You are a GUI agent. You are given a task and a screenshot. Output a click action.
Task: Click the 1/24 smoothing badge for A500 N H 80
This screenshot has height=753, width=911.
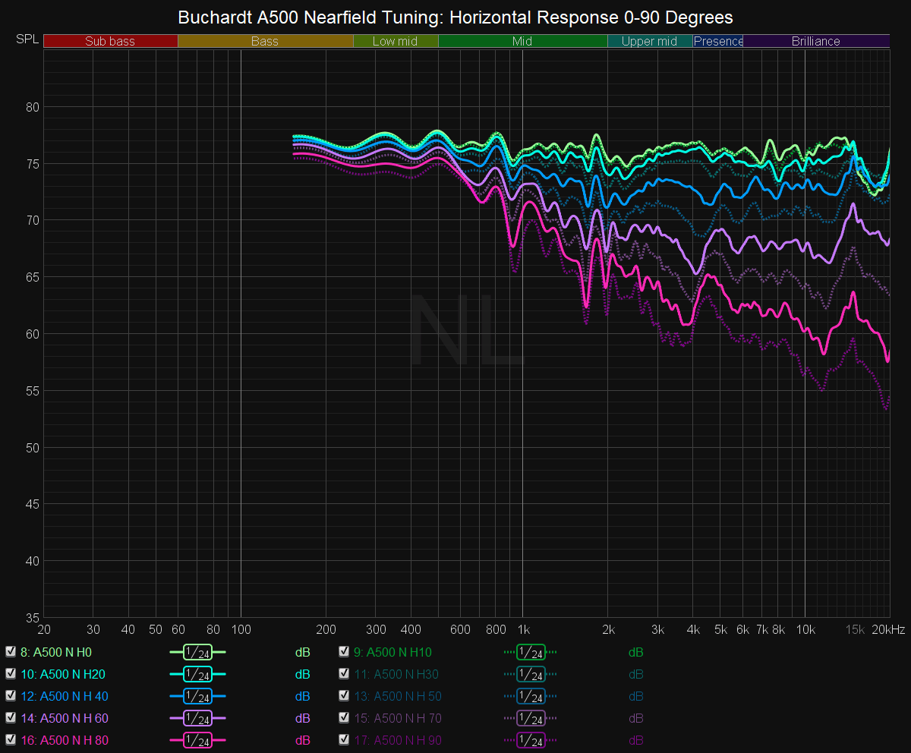pos(197,740)
